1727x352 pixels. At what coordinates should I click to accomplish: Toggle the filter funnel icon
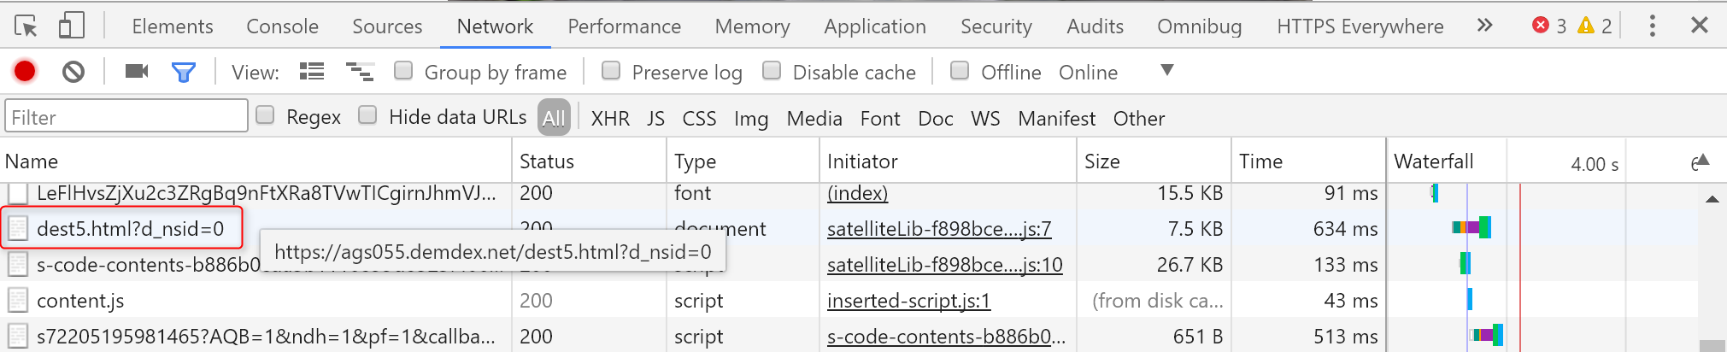[x=184, y=73]
